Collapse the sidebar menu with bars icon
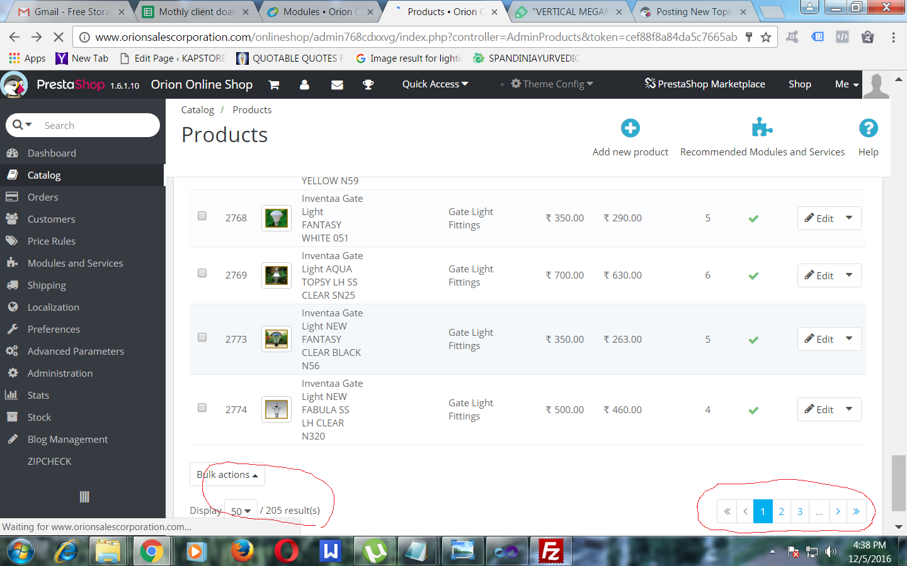The image size is (907, 566). [x=84, y=497]
